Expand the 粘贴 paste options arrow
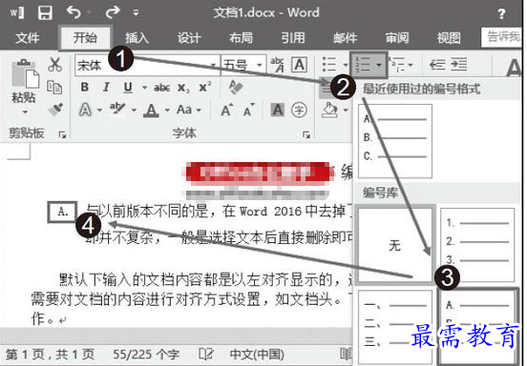527x366 pixels. pos(25,112)
